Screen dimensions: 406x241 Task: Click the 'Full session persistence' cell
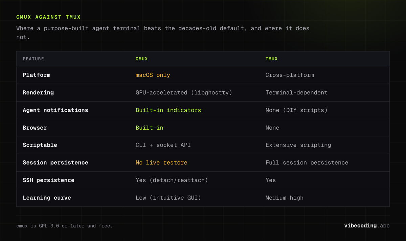click(307, 162)
